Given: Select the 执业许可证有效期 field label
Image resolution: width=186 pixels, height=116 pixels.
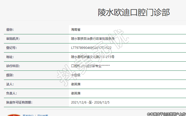Looking at the screenshot, I should tap(19, 102).
